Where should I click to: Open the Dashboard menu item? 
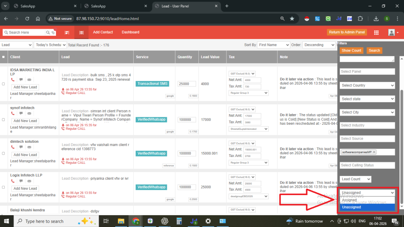[x=130, y=32]
